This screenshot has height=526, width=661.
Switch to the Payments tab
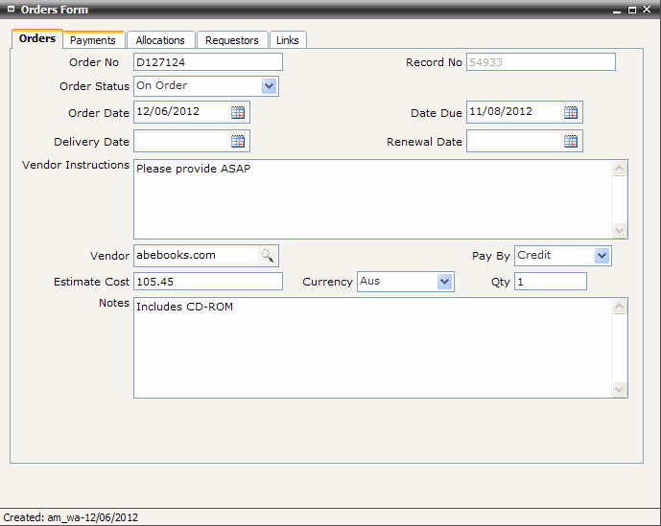click(93, 40)
